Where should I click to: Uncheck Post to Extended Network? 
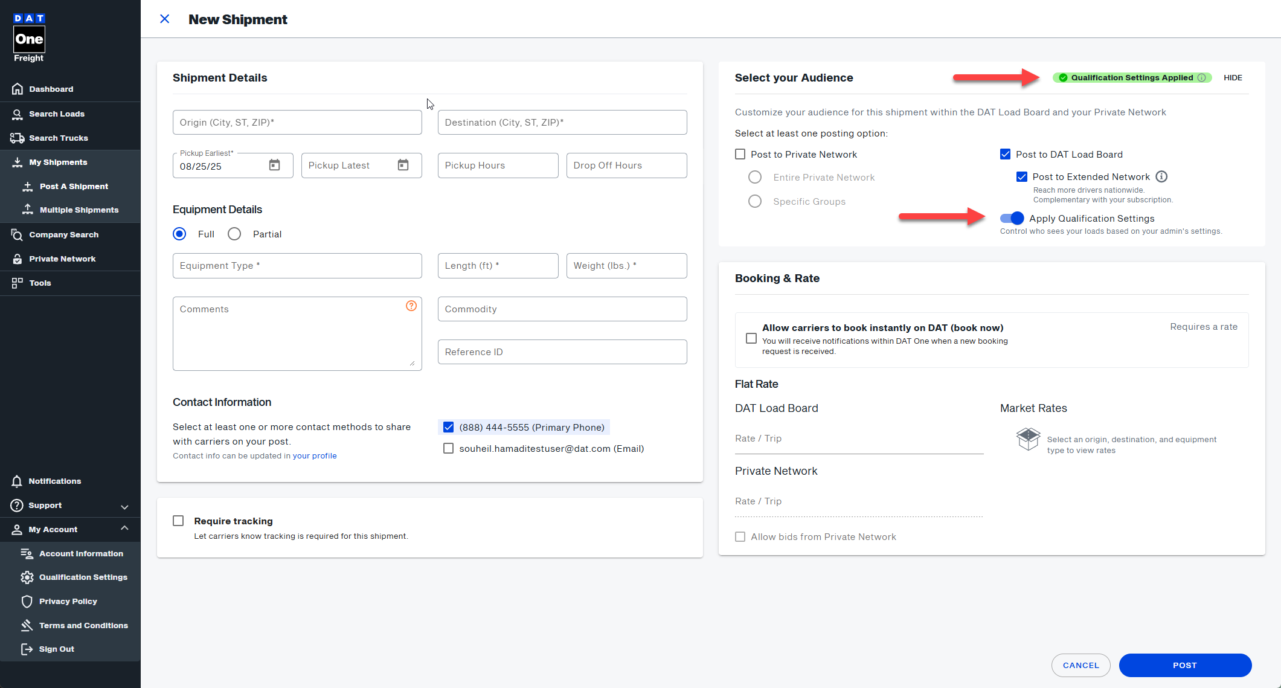click(1022, 176)
